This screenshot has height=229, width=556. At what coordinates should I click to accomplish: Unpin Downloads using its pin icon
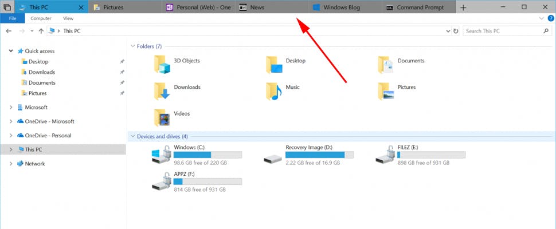[122, 72]
